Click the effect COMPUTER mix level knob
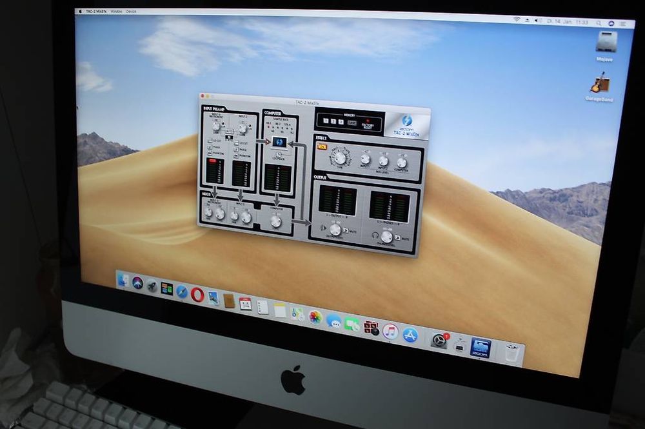This screenshot has width=645, height=429. pyautogui.click(x=402, y=163)
